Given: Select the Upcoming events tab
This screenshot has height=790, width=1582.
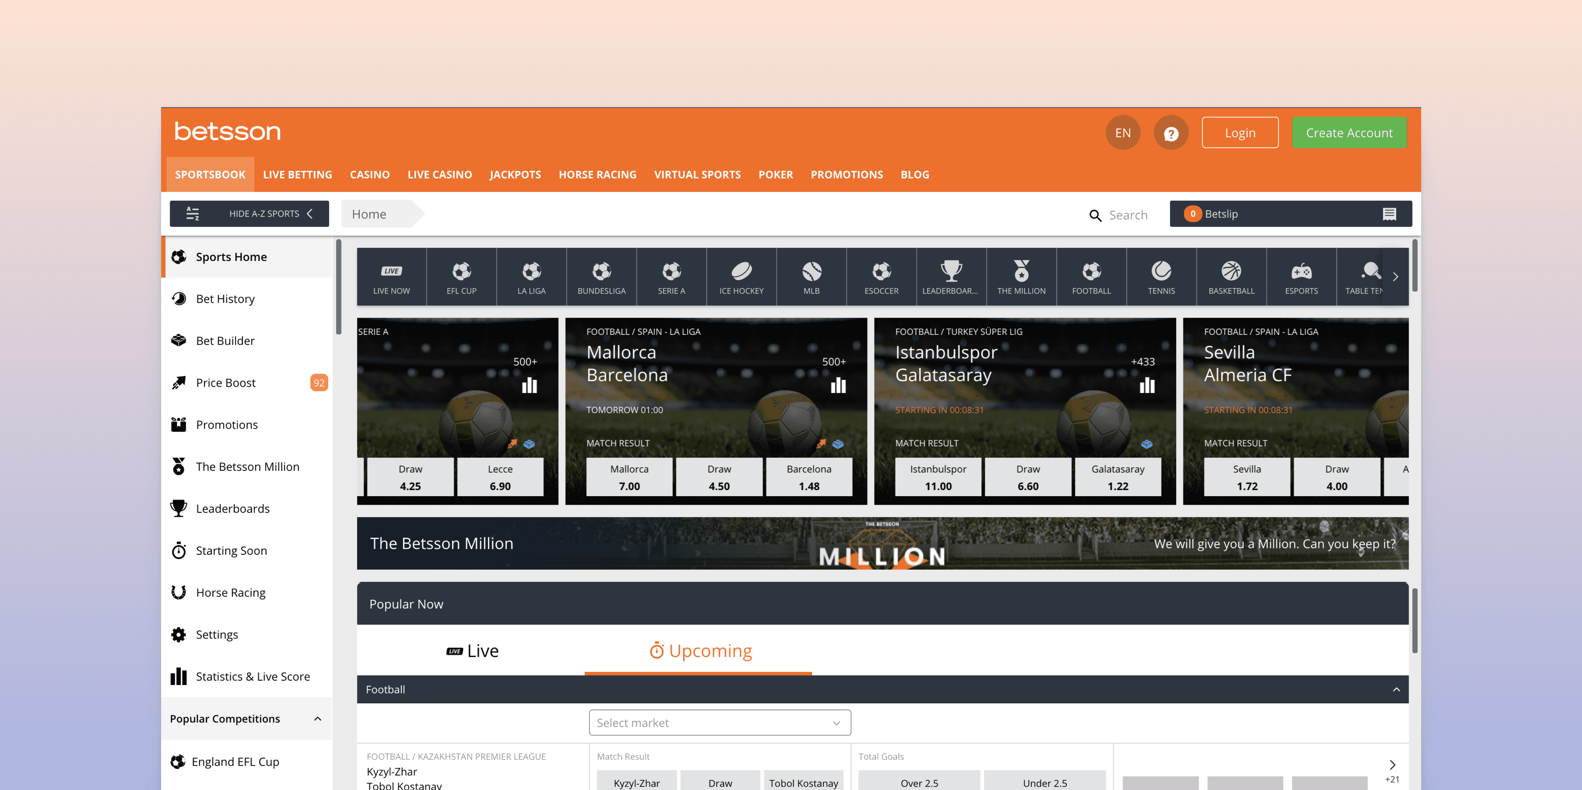Looking at the screenshot, I should click(700, 651).
